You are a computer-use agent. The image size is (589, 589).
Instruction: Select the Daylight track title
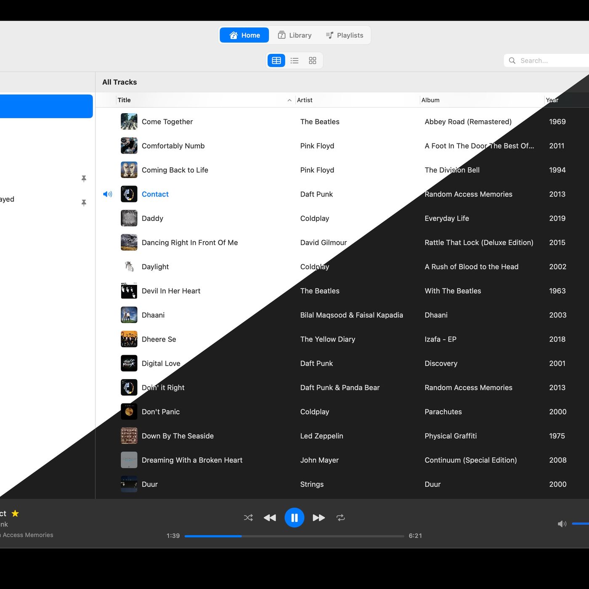click(x=155, y=267)
